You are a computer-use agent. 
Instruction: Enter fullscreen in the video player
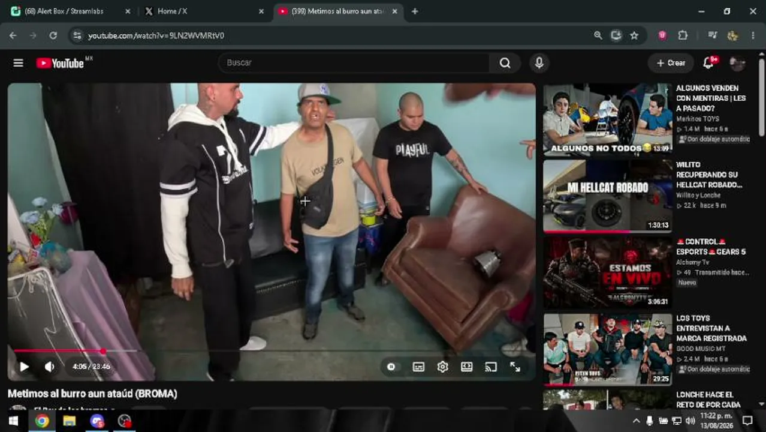click(515, 367)
